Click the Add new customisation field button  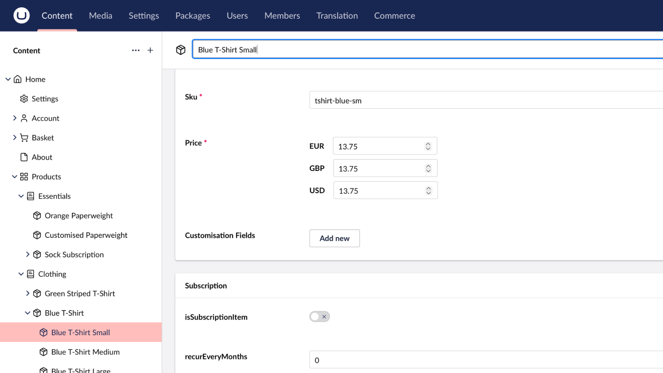click(335, 238)
